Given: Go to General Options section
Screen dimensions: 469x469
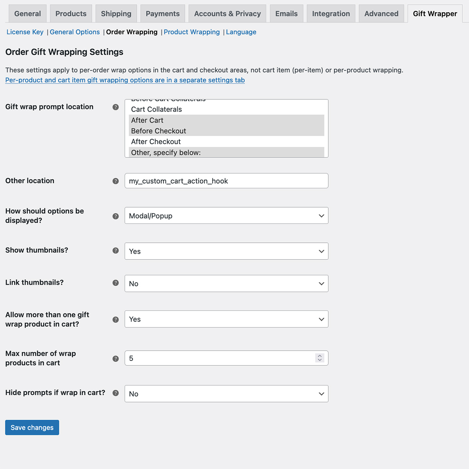Looking at the screenshot, I should coord(75,32).
